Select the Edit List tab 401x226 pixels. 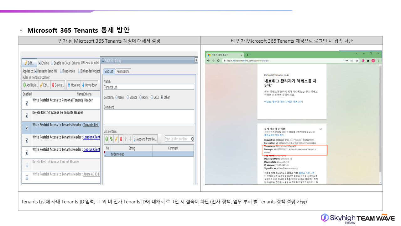(x=108, y=71)
